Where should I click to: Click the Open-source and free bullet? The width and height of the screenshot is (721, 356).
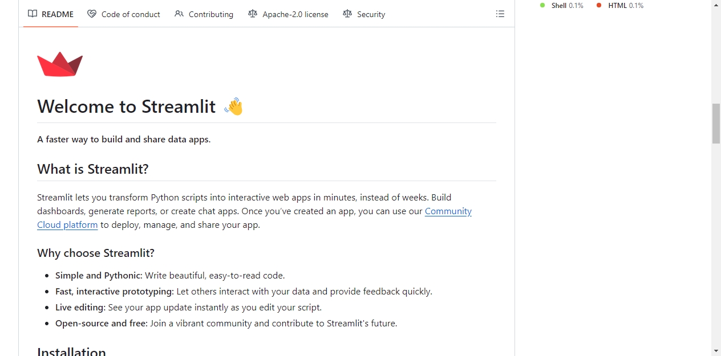[x=226, y=324]
